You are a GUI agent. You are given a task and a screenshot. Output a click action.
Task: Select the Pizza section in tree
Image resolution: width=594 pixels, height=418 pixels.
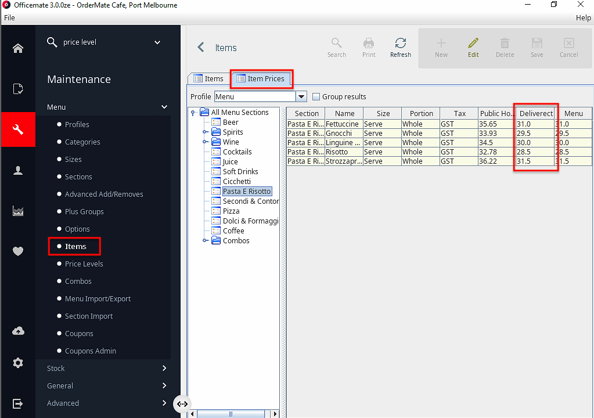[231, 211]
